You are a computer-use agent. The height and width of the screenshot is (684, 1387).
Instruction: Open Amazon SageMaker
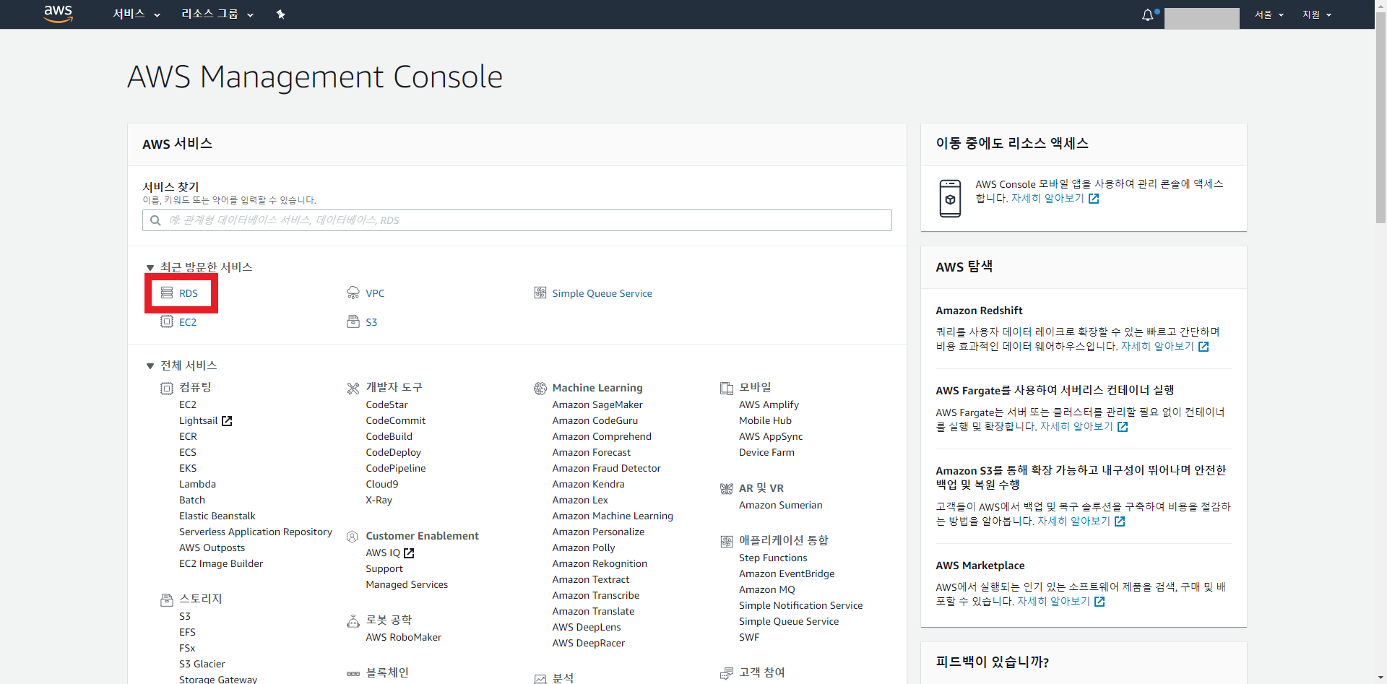tap(597, 405)
